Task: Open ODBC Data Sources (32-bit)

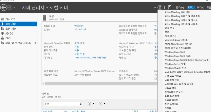Action: coord(178,44)
